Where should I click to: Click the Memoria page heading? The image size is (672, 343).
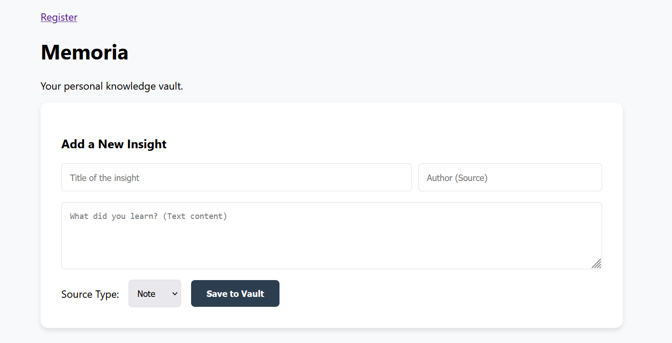point(84,52)
